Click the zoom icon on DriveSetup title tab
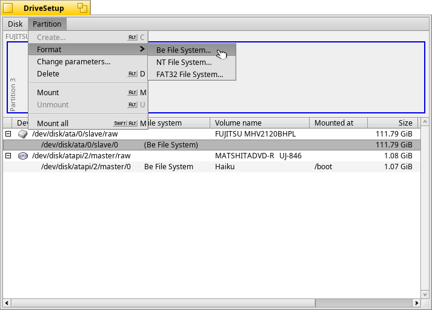Viewport: 432px width, 310px height. 81,8
